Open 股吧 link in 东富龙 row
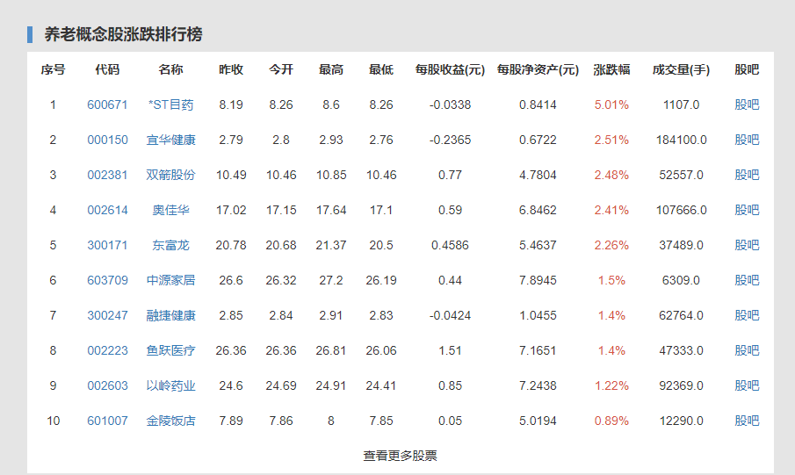The width and height of the screenshot is (795, 475). point(747,245)
